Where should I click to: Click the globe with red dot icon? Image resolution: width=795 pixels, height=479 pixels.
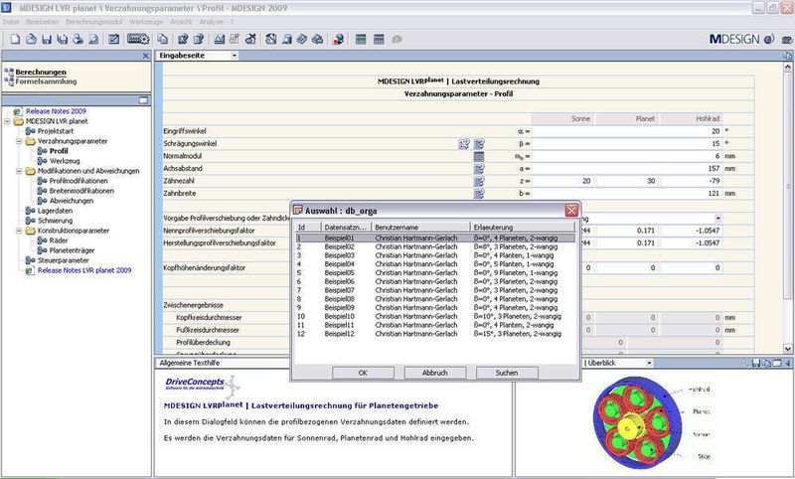click(338, 39)
